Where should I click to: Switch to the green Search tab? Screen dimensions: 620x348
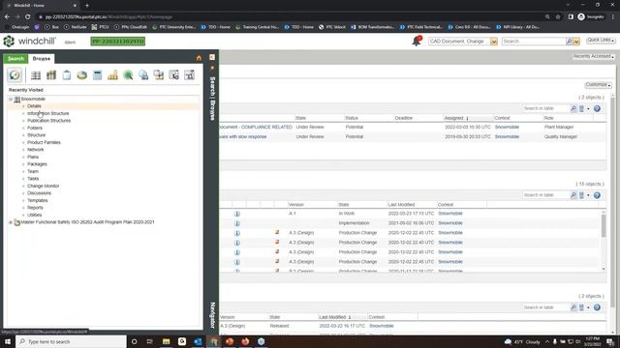(15, 58)
